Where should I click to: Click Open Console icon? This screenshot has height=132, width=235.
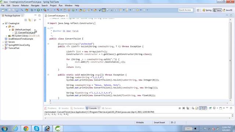[x=221, y=108]
